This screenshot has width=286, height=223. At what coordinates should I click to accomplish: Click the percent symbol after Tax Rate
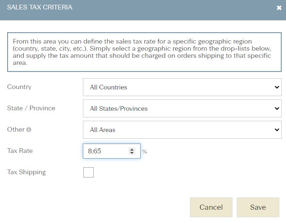tap(144, 152)
